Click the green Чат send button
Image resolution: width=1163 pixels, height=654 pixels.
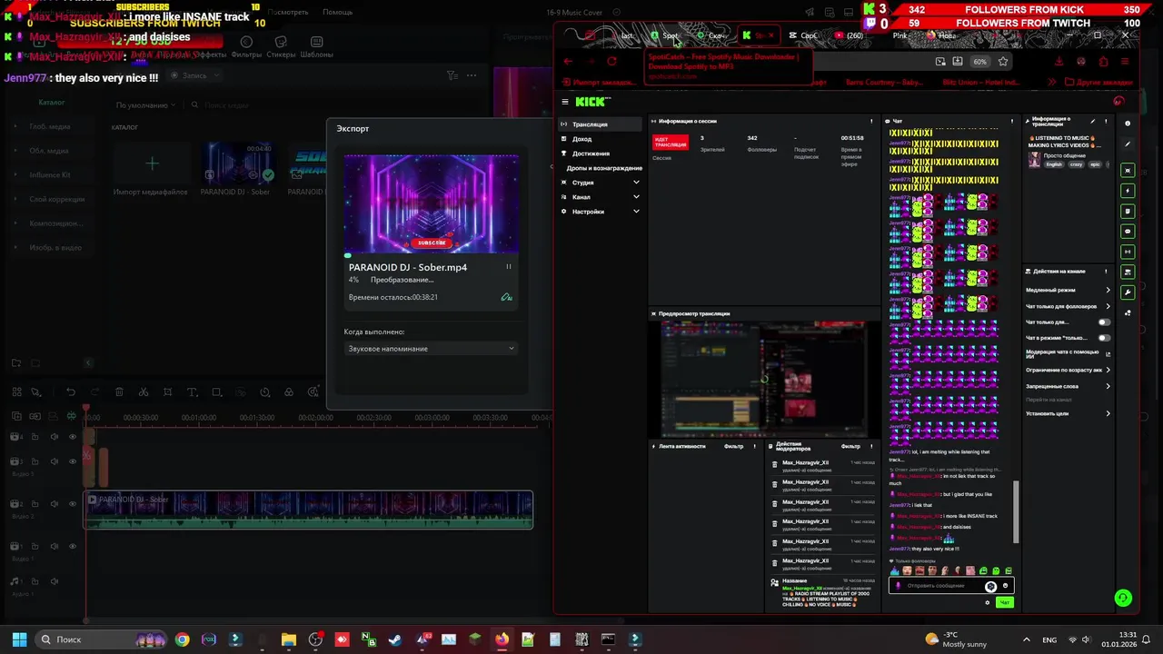tap(1004, 602)
